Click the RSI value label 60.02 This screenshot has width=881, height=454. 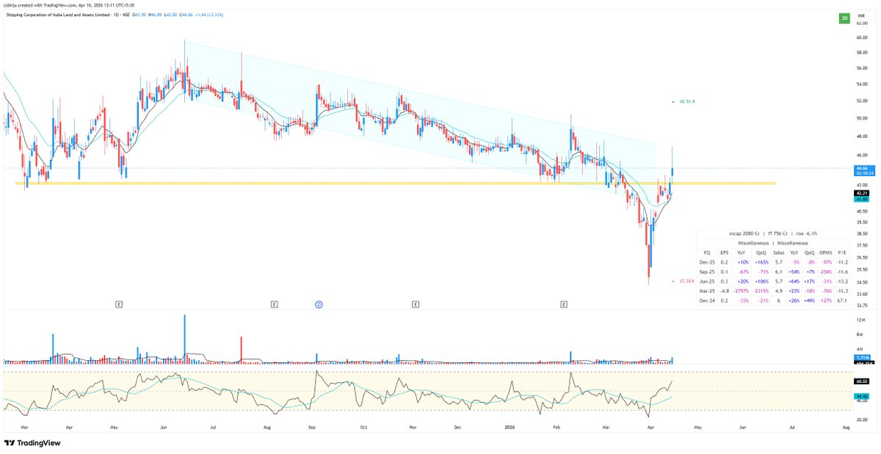point(862,381)
